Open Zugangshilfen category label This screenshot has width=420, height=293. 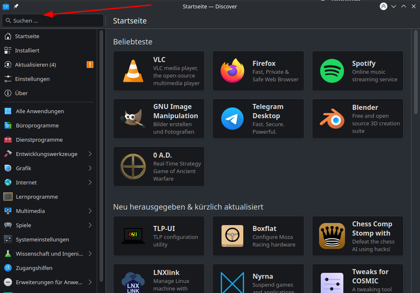[34, 268]
